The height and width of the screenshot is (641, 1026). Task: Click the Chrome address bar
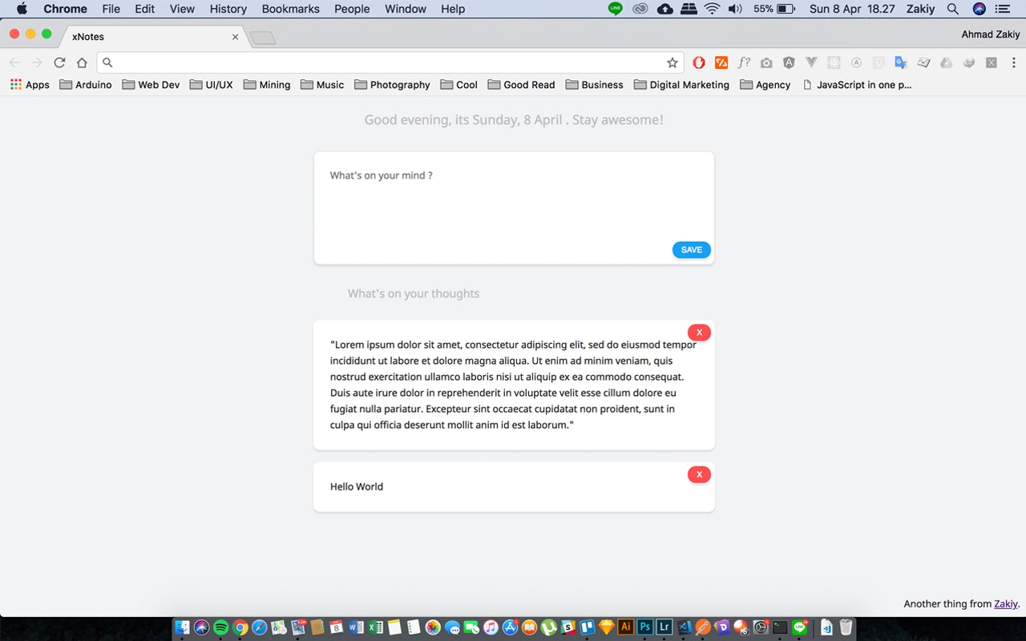389,62
